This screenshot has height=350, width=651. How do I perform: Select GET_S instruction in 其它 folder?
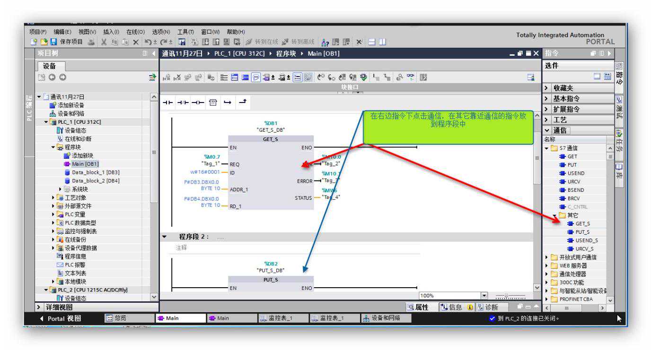582,223
